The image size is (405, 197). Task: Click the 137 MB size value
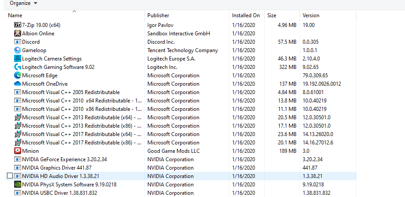[288, 84]
